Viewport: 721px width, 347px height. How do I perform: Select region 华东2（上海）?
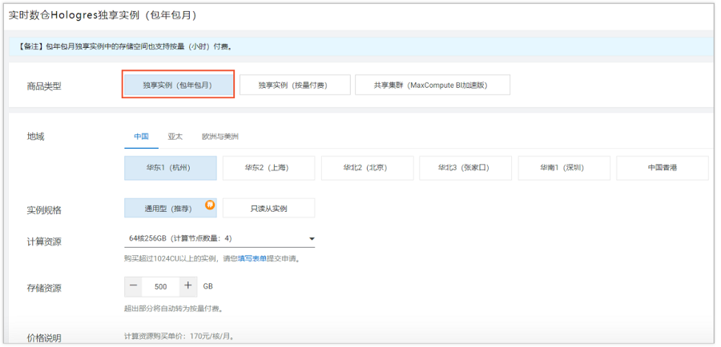(269, 168)
